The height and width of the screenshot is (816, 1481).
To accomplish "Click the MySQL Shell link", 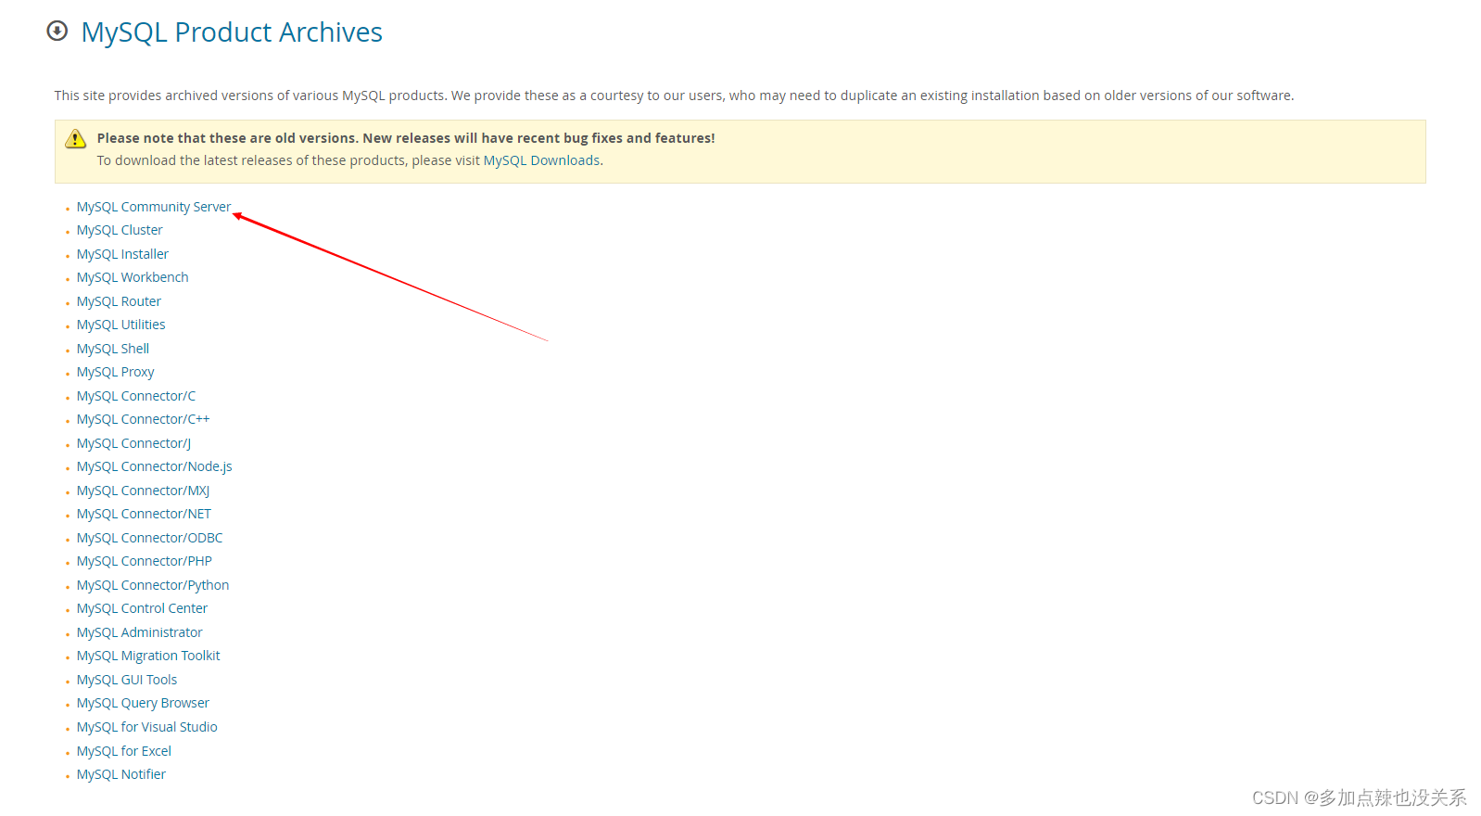I will click(x=113, y=349).
